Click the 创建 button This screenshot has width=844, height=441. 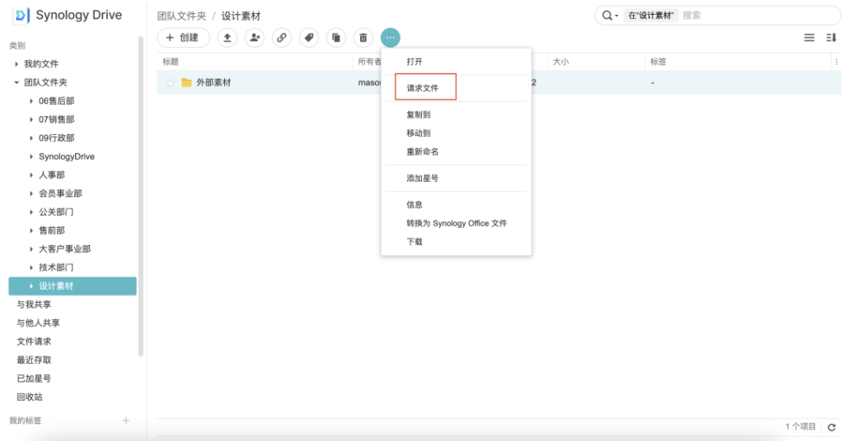pyautogui.click(x=183, y=38)
